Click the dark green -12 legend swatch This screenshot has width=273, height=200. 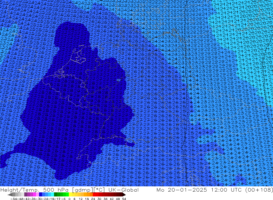coord(55,195)
